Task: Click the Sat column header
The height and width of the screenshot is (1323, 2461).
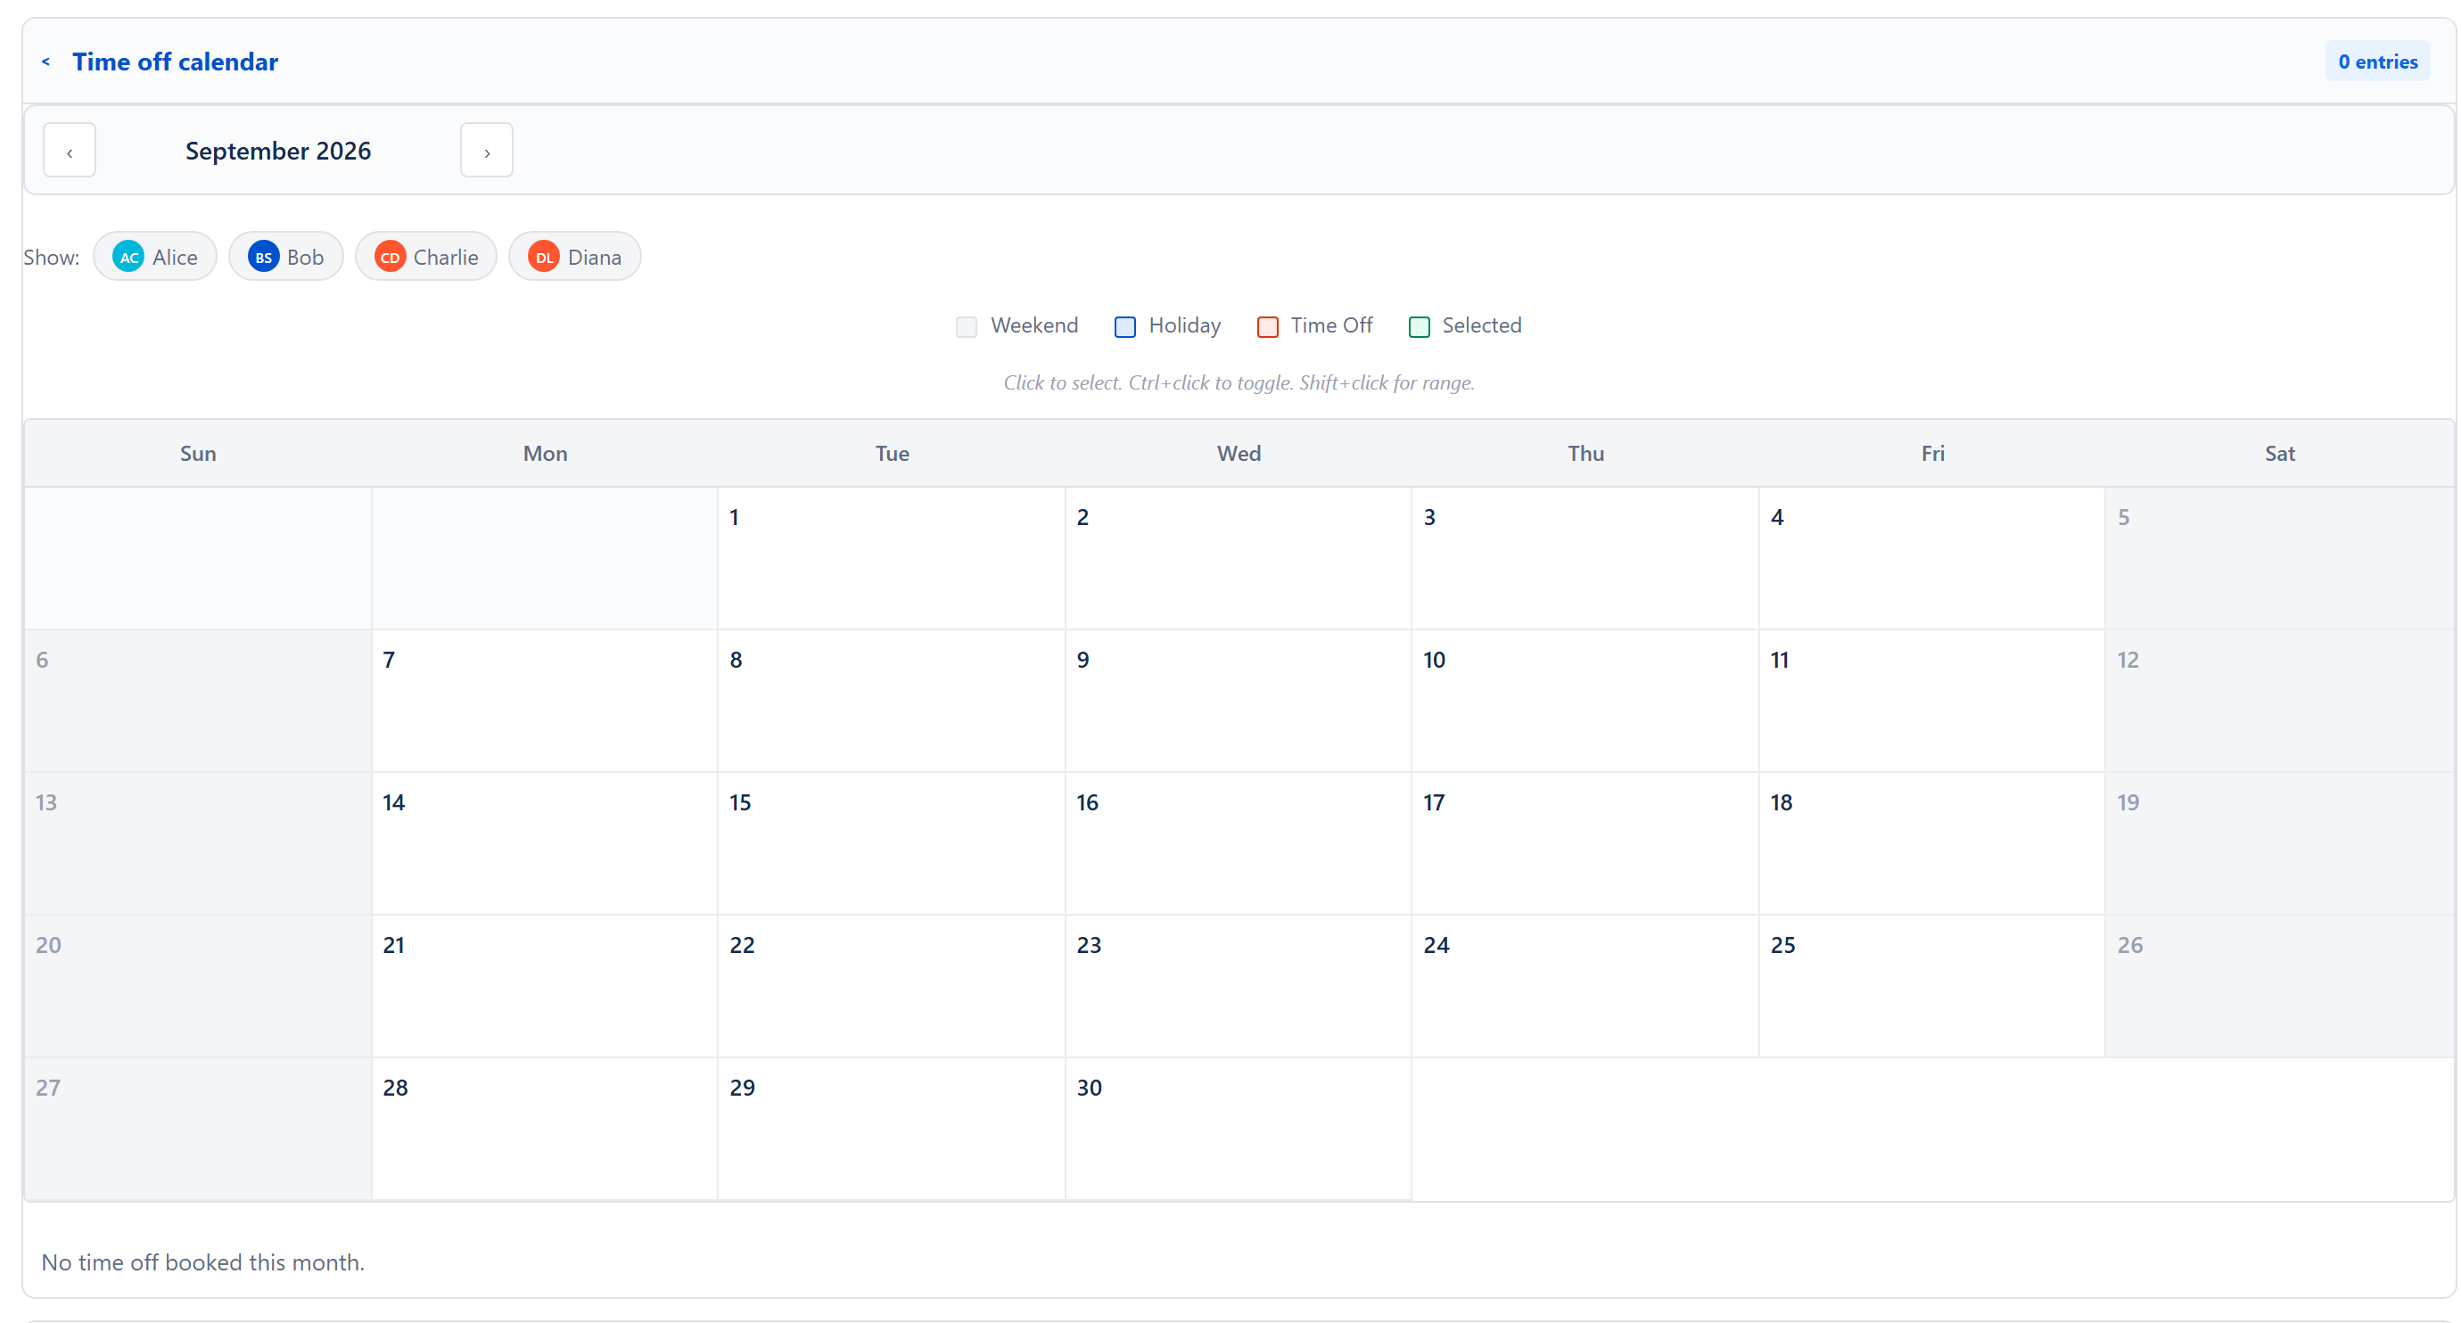Action: point(2279,454)
